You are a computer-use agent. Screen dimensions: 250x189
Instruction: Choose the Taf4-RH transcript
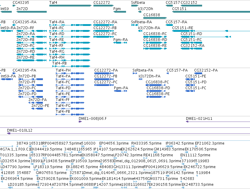tap(57, 57)
